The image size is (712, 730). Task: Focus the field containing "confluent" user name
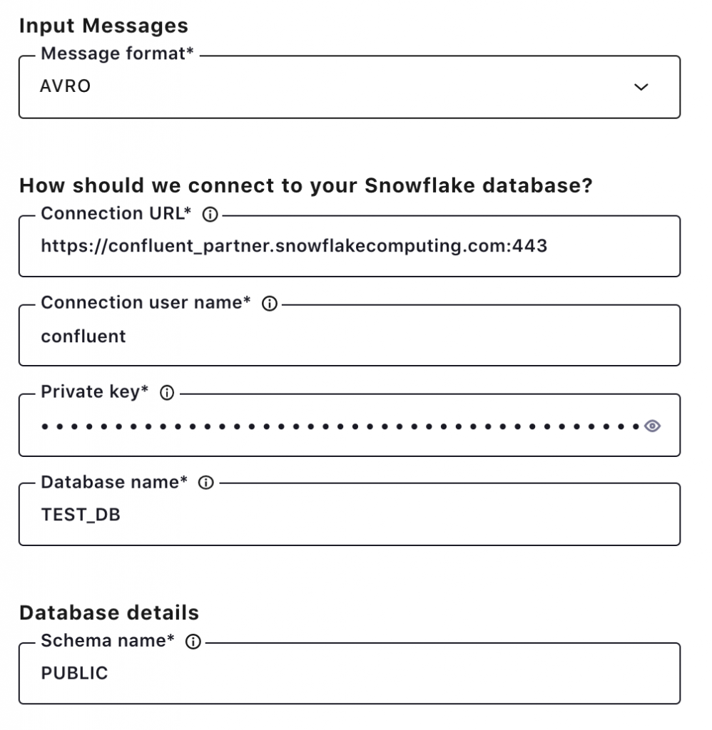(83, 336)
